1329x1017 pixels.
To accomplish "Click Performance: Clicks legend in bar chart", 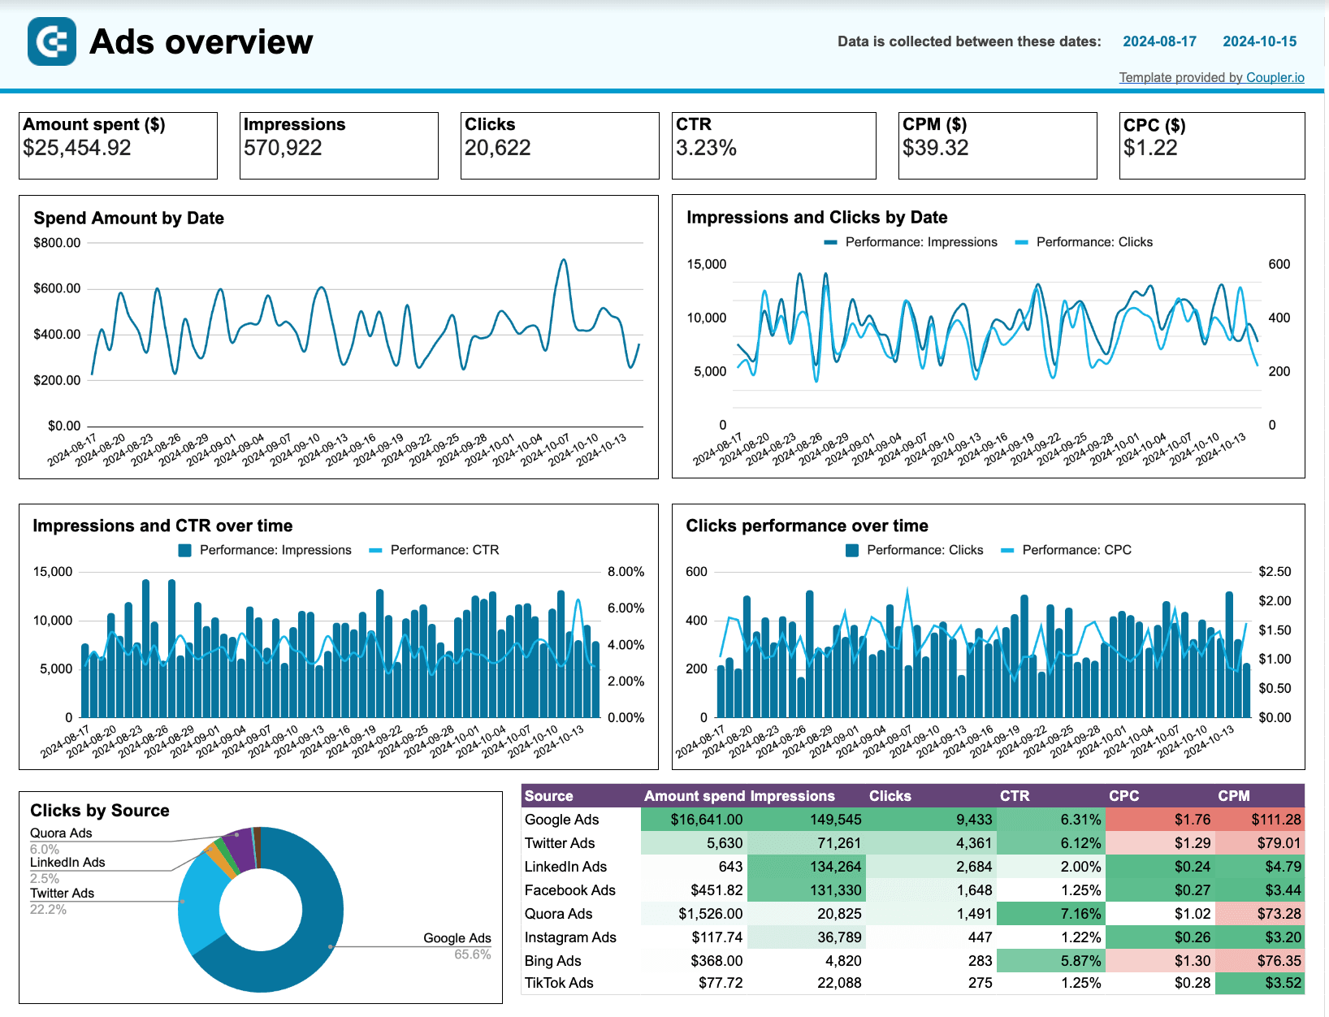I will pos(914,550).
